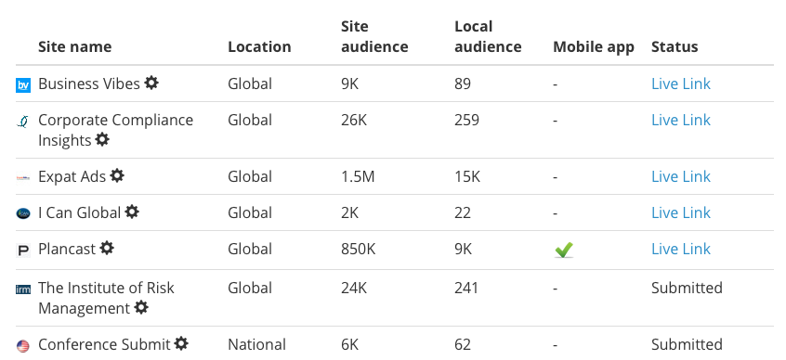Click the green mobile app checkmark for Plancast
Image resolution: width=786 pixels, height=360 pixels.
point(564,250)
